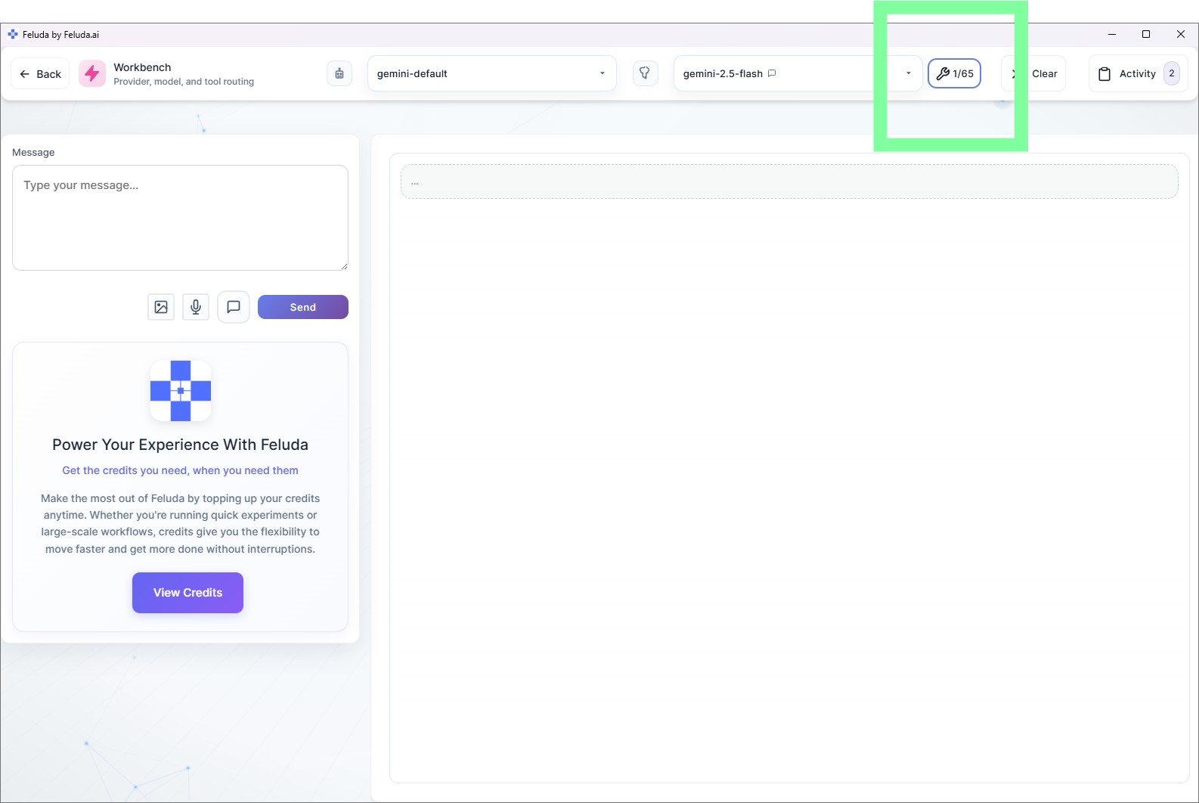This screenshot has height=803, width=1199.
Task: Click the Workbench lightning bolt icon
Action: point(92,73)
